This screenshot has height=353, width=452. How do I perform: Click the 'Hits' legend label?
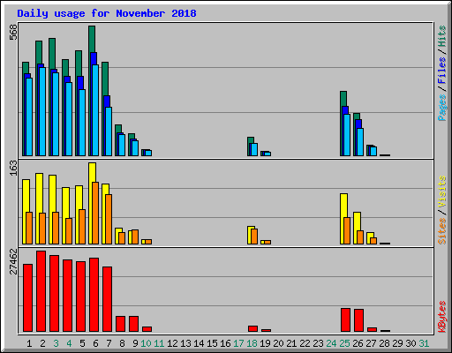441,36
